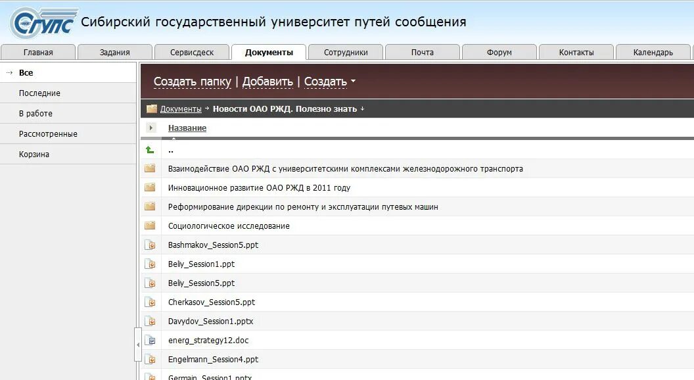Image resolution: width=694 pixels, height=380 pixels.
Task: Open the Сотрудники tab
Action: click(346, 51)
